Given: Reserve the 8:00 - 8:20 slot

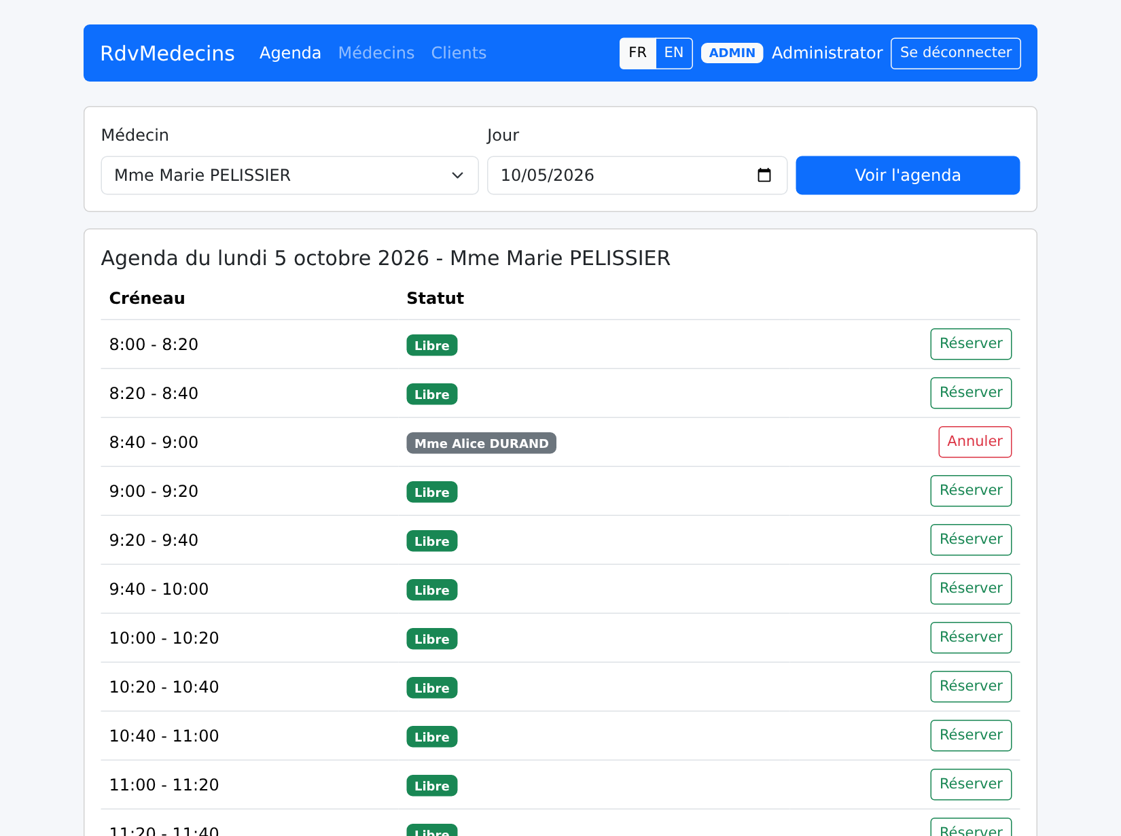Looking at the screenshot, I should pos(971,344).
